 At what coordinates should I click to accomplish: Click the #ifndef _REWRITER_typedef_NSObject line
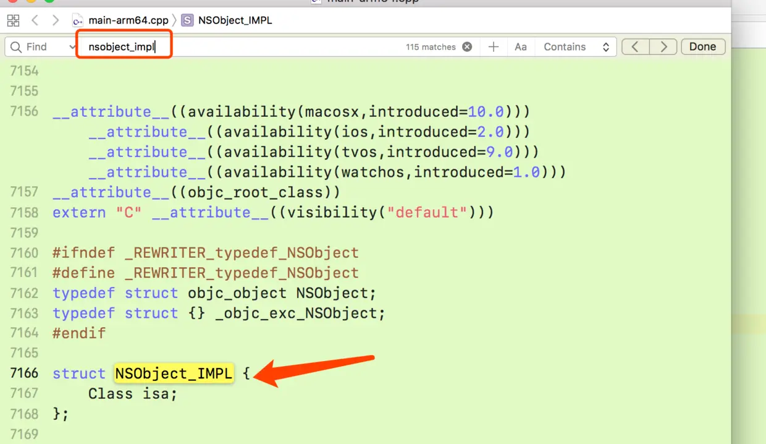click(x=206, y=253)
